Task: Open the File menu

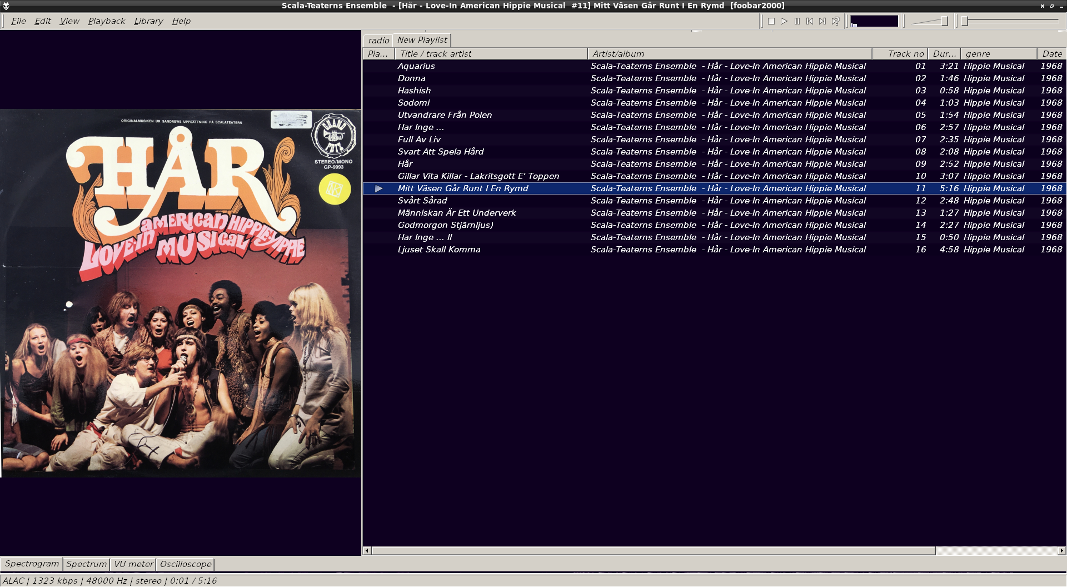Action: 18,21
